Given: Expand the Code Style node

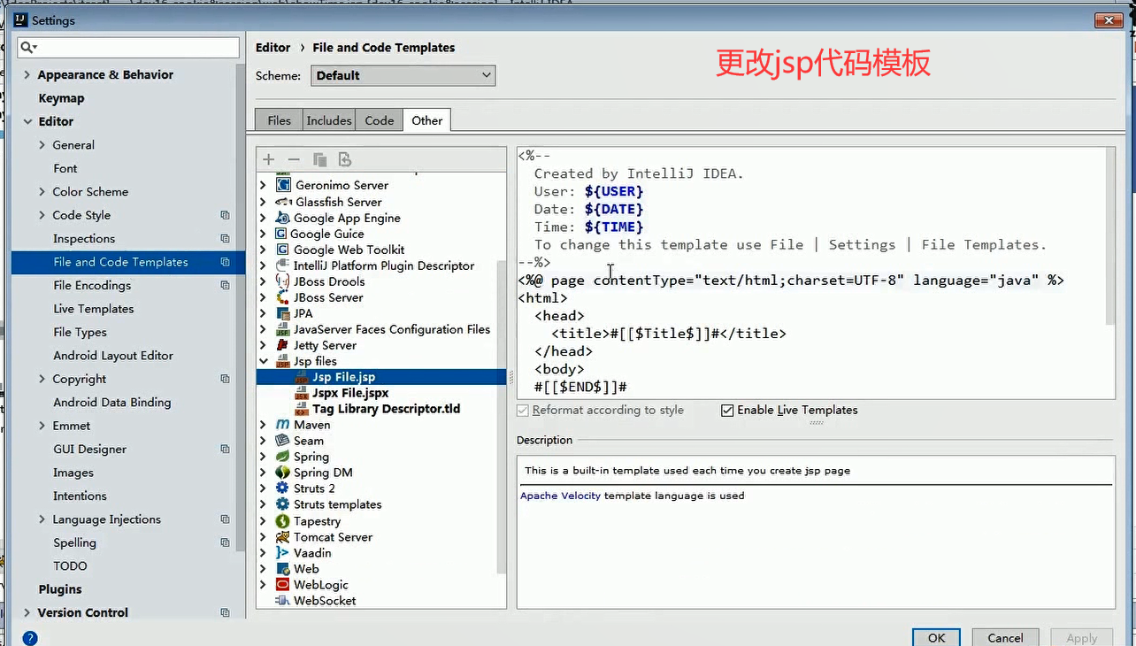Looking at the screenshot, I should click(x=42, y=215).
